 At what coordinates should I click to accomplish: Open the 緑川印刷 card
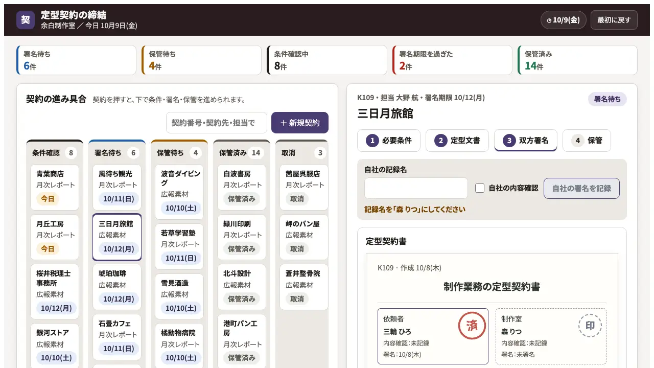point(242,237)
